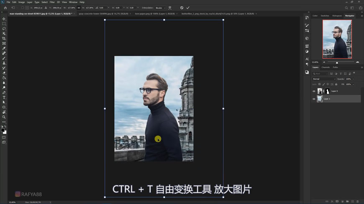Switch to the Swatches panel tab
Image resolution: width=364 pixels, height=204 pixels.
[325, 16]
